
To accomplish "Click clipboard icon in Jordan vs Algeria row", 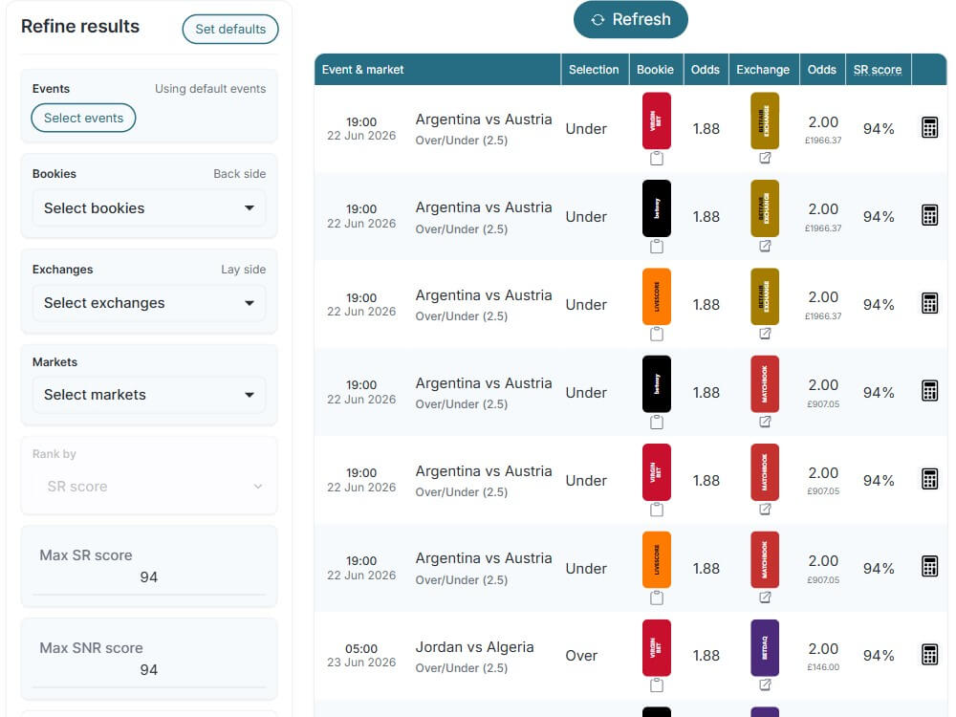I will tap(657, 685).
